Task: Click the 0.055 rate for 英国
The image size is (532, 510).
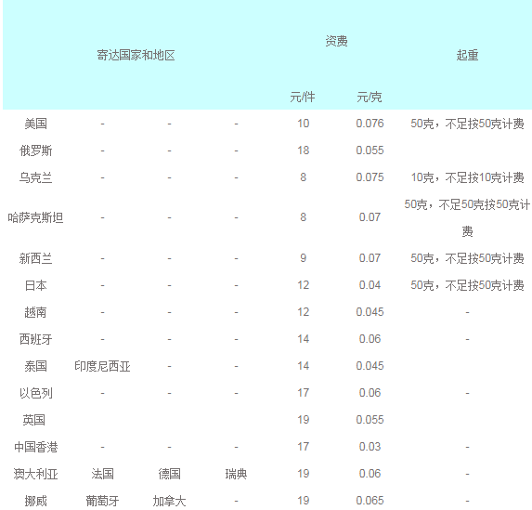Action: [x=370, y=420]
